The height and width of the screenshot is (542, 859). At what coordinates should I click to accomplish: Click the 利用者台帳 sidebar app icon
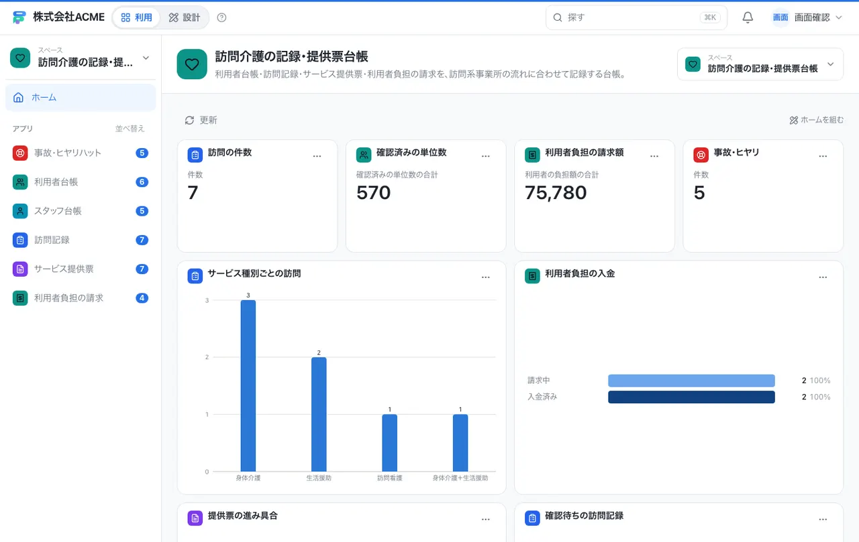(x=20, y=182)
